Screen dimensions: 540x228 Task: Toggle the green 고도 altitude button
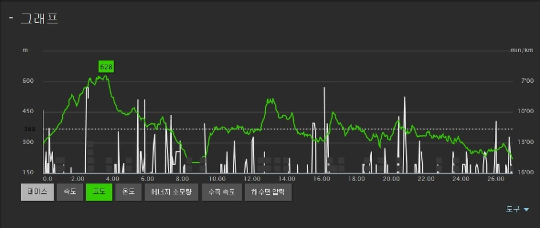pos(99,192)
